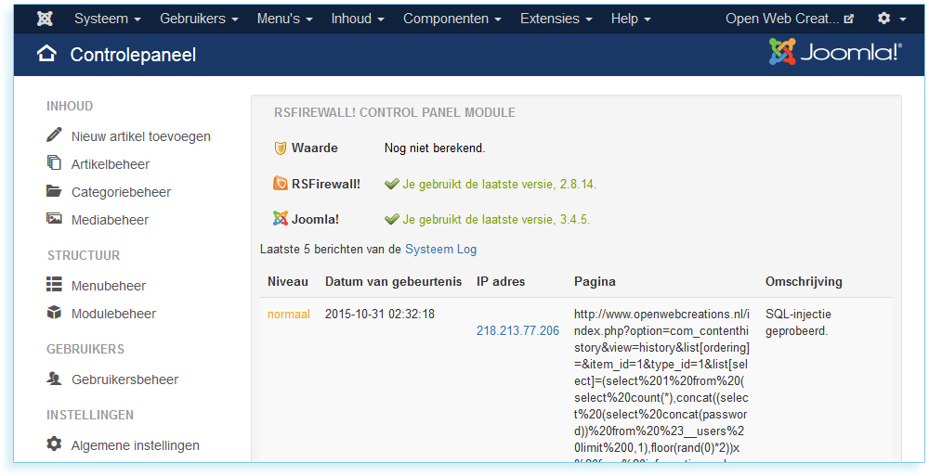Click the 'SQL-injectie geprobeerd.' description
Image resolution: width=929 pixels, height=476 pixels.
pos(798,323)
